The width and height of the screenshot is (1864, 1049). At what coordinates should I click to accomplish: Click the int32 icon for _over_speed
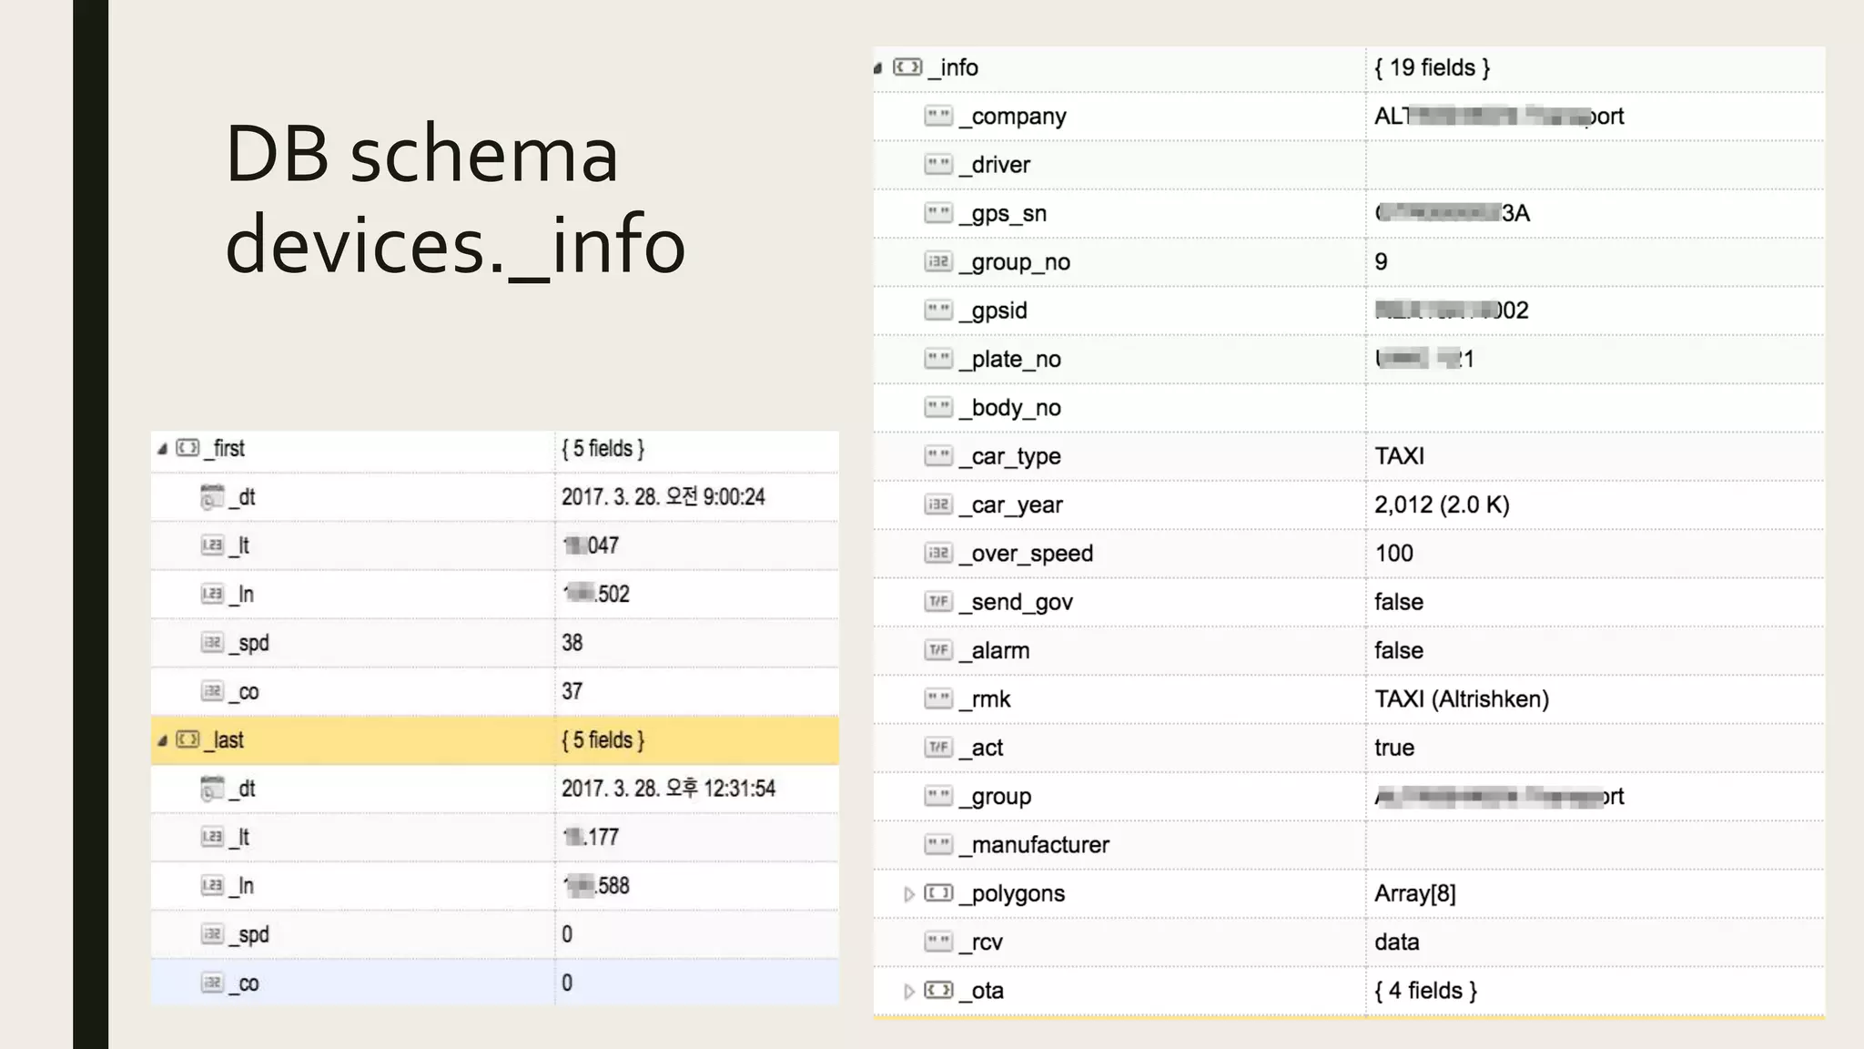[x=938, y=554]
